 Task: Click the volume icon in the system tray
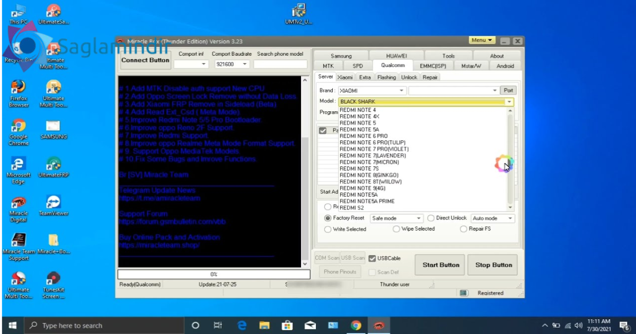click(578, 325)
